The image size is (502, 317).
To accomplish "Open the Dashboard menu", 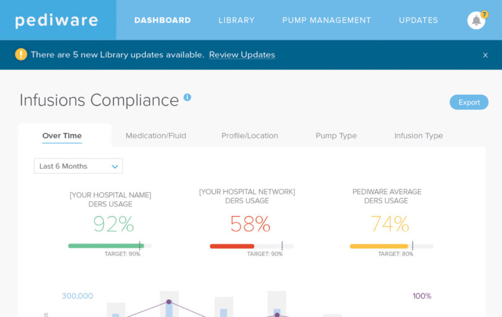I will (x=162, y=20).
